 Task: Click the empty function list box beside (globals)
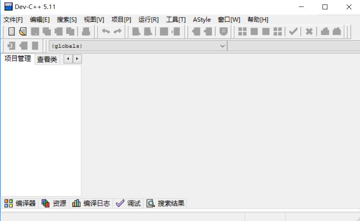294,46
